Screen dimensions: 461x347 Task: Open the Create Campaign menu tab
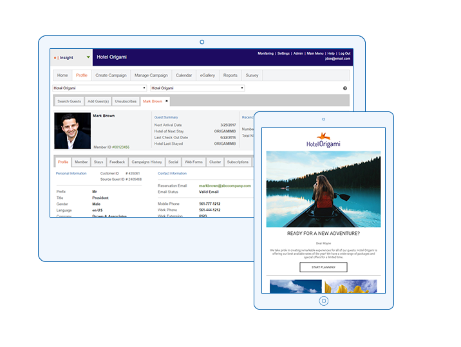coord(111,75)
